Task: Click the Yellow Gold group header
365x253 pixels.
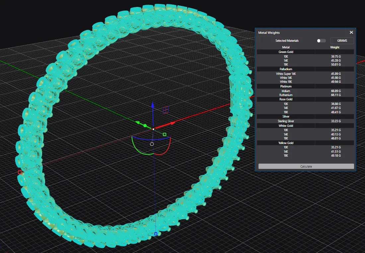Action: pos(286,143)
